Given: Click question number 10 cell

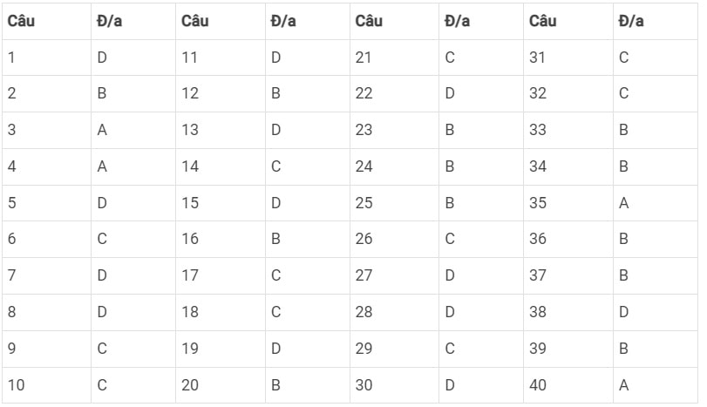Looking at the screenshot, I should point(46,385).
